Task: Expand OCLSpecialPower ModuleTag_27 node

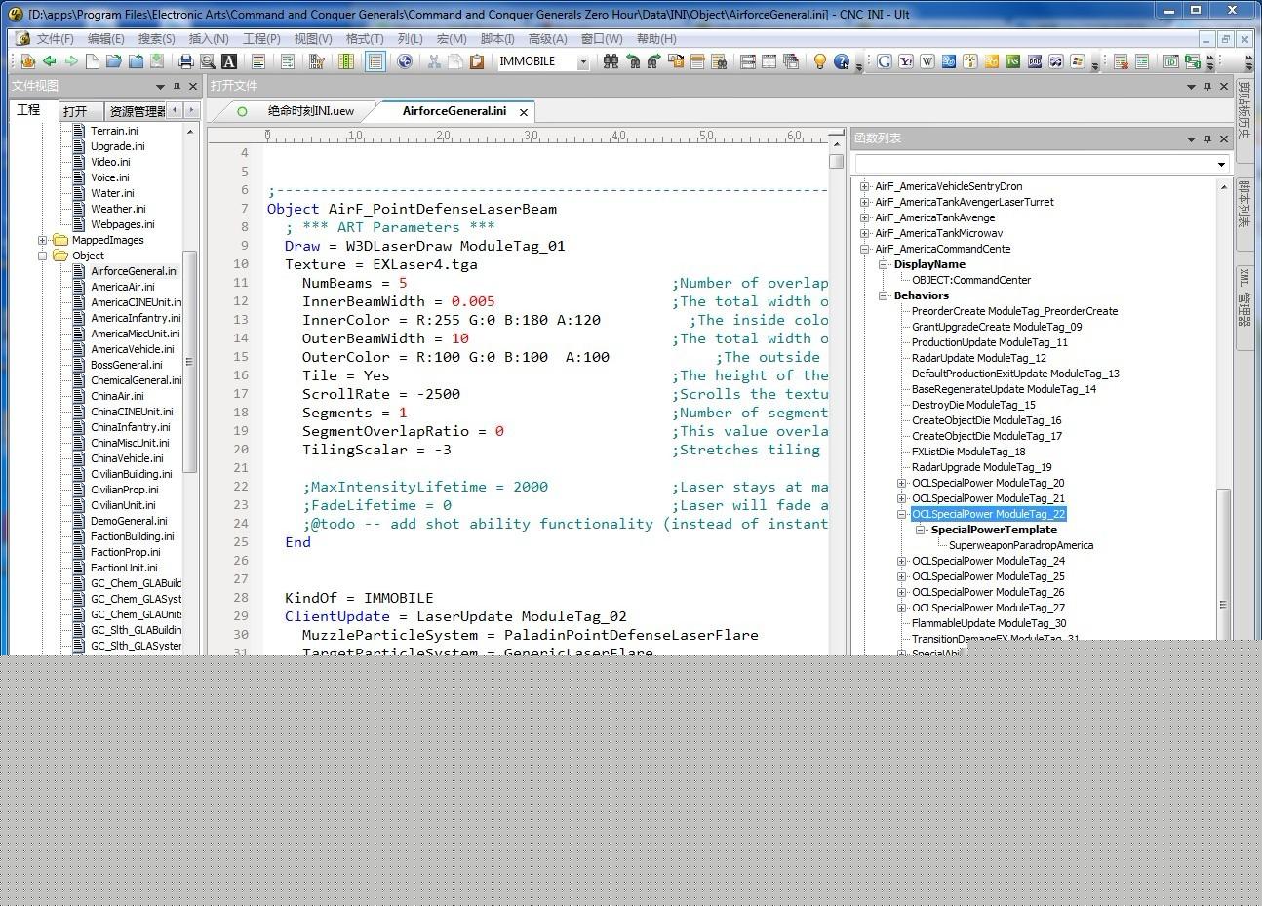Action: 902,608
